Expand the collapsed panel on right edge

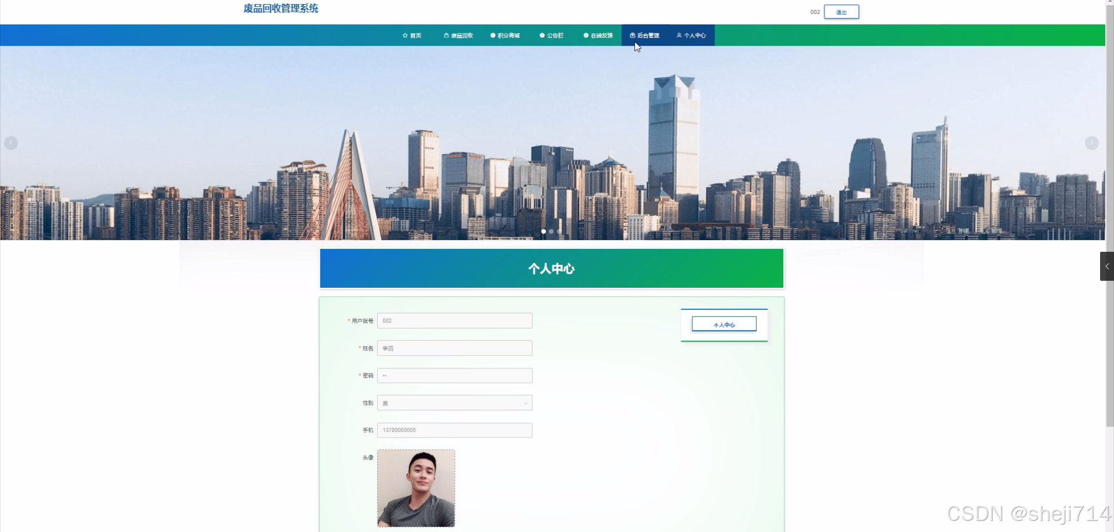[1106, 266]
